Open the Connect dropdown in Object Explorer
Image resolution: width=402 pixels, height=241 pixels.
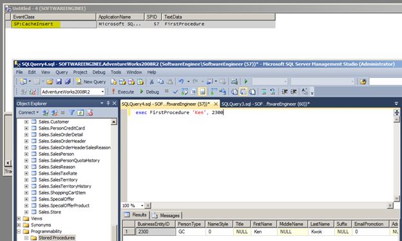28,113
